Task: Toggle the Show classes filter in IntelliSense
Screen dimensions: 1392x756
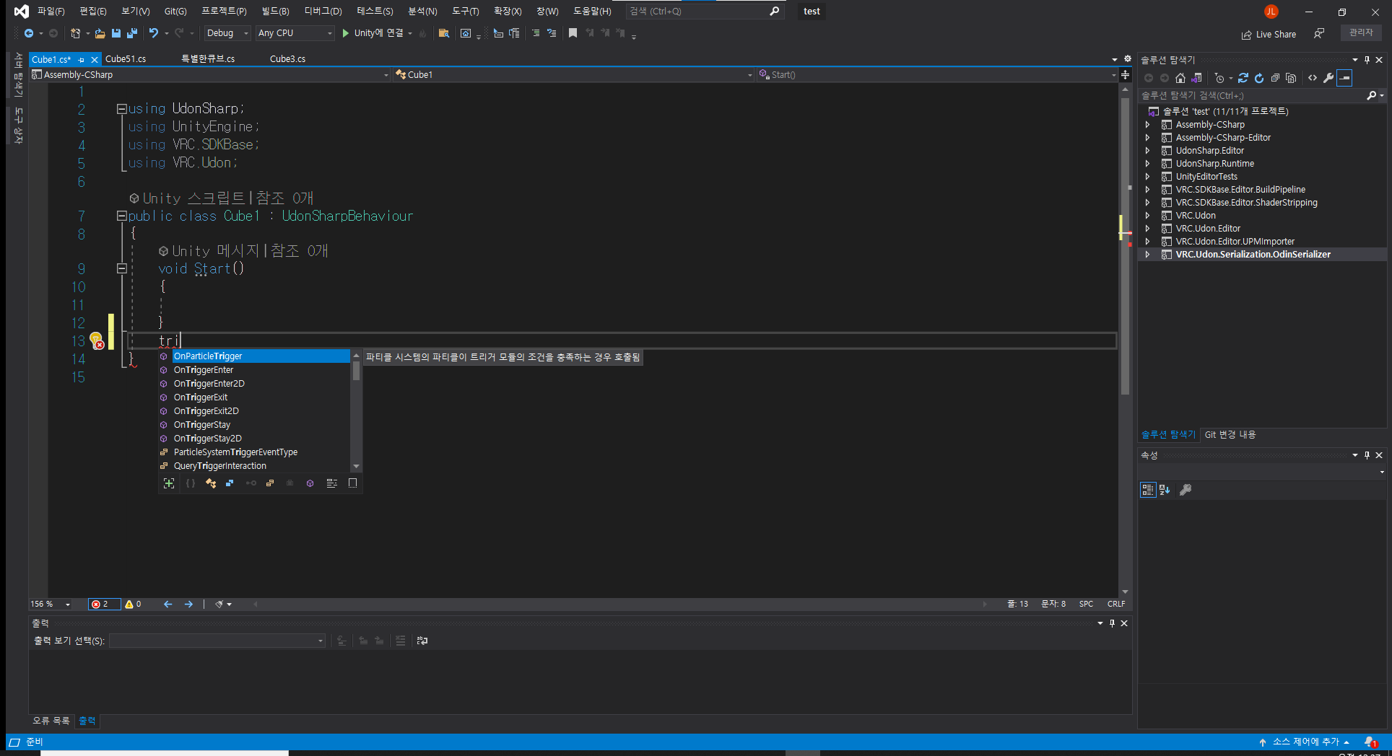Action: pyautogui.click(x=211, y=483)
